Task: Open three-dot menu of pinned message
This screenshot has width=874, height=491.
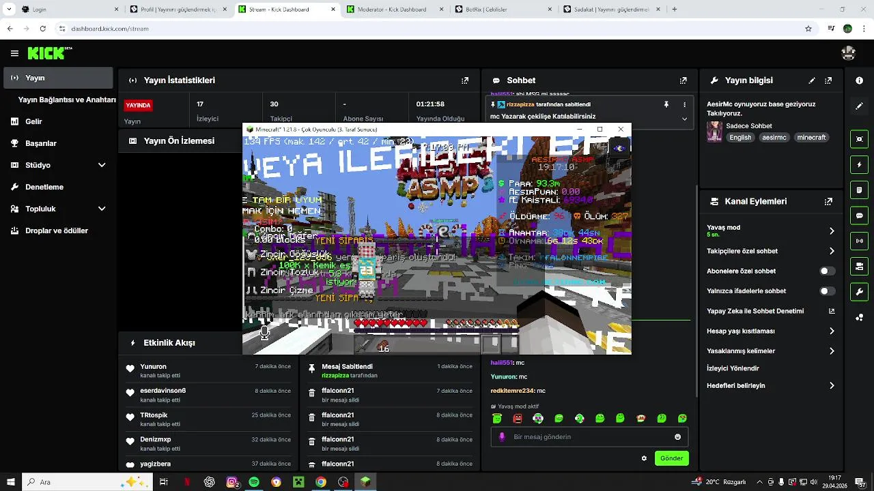Action: [x=684, y=104]
